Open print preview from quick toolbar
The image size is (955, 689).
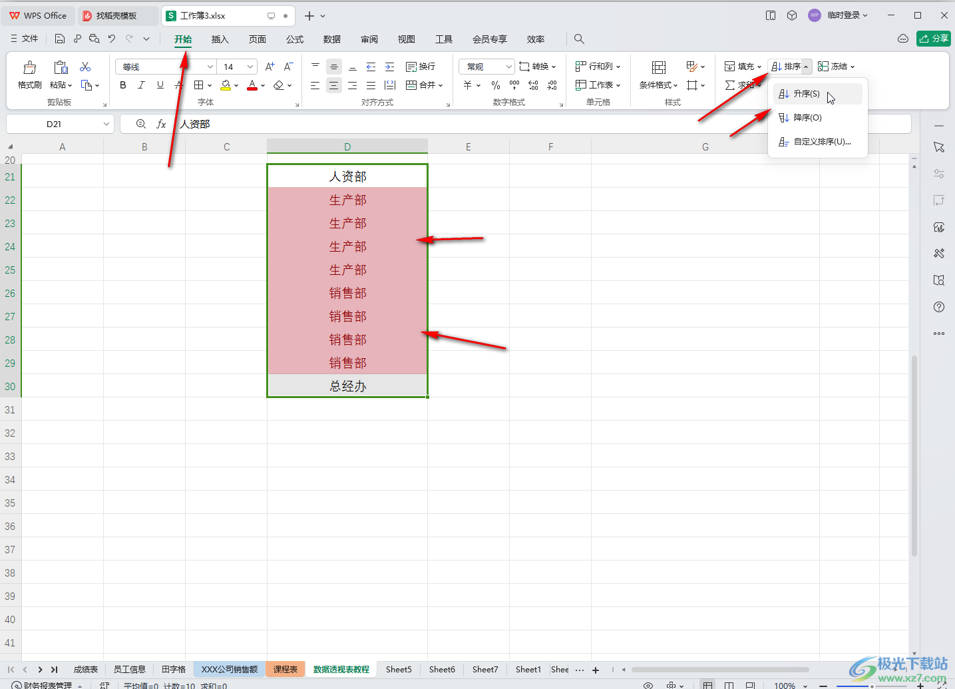95,39
